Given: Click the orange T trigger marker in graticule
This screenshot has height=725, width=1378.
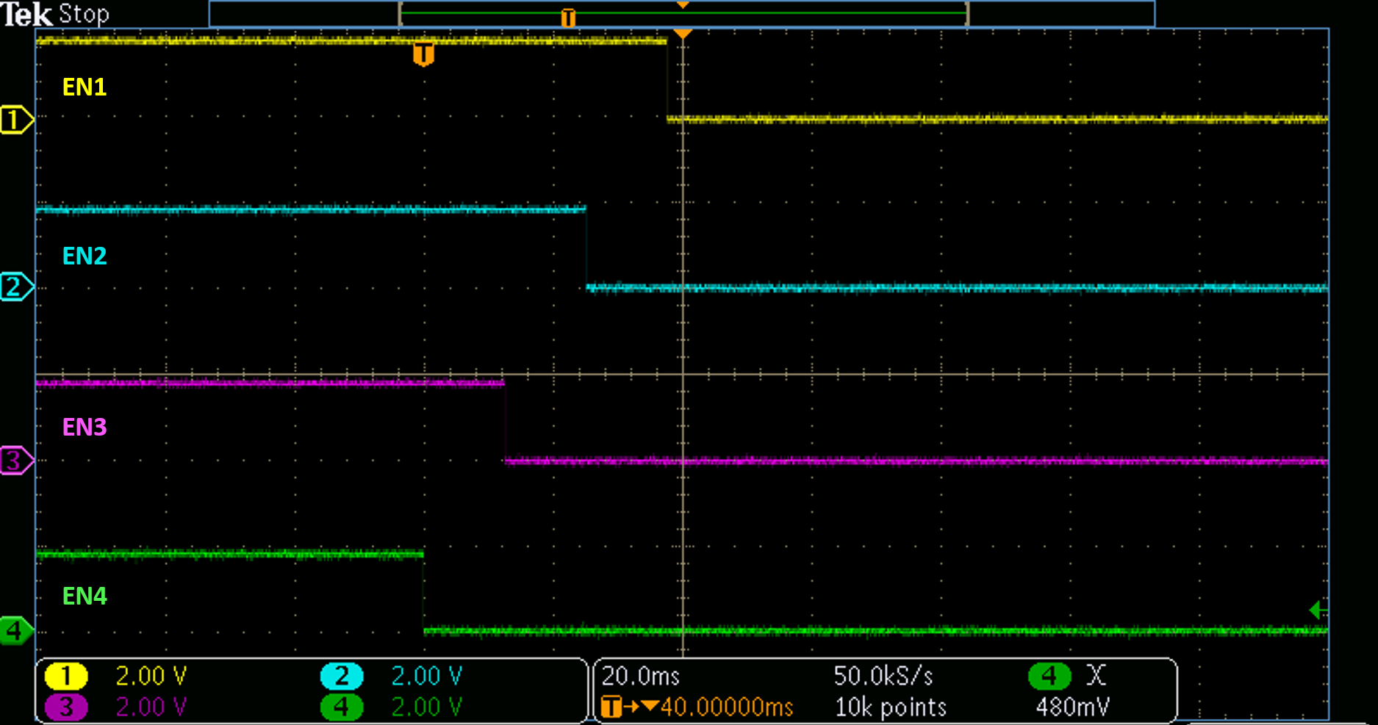Looking at the screenshot, I should point(423,54).
